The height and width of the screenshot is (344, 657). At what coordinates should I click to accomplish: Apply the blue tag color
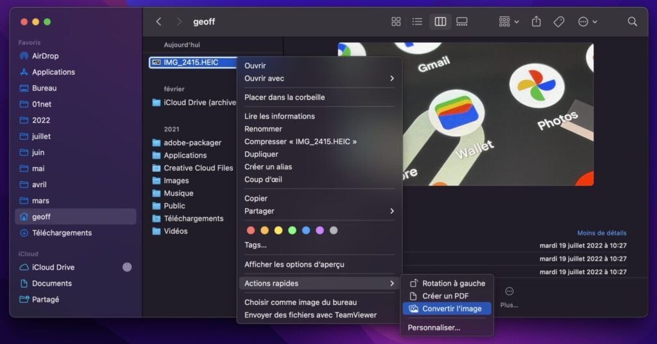pyautogui.click(x=306, y=230)
